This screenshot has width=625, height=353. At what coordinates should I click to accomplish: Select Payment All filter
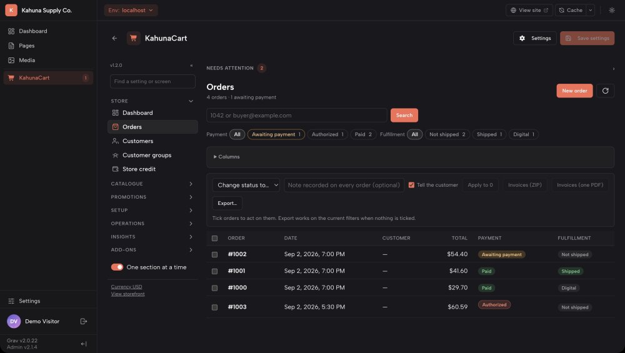(x=237, y=134)
